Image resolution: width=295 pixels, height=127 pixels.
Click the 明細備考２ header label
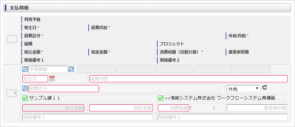pyautogui.click(x=170, y=60)
